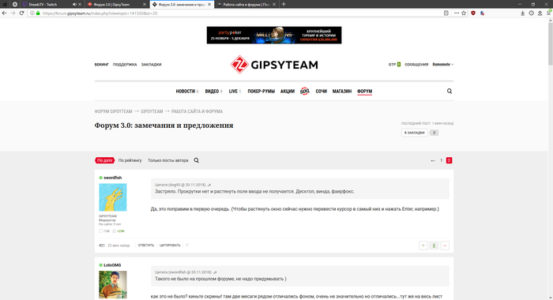Open the ЗАКЛАДКИ link in the header
Image resolution: width=553 pixels, height=300 pixels.
tap(152, 65)
